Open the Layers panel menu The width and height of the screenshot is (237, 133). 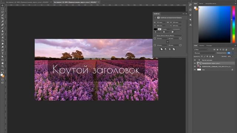pyautogui.click(x=236, y=45)
